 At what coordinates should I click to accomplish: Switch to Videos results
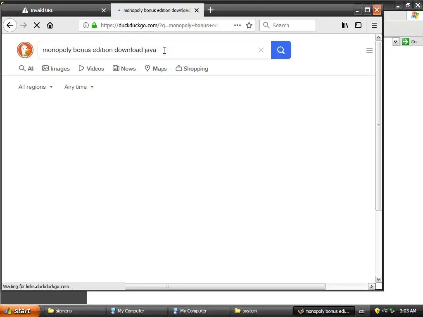coord(91,69)
